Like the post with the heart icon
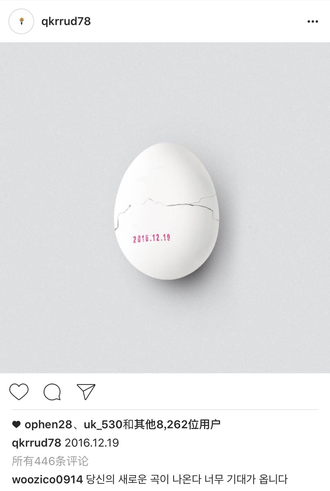The width and height of the screenshot is (330, 491). pos(19,392)
